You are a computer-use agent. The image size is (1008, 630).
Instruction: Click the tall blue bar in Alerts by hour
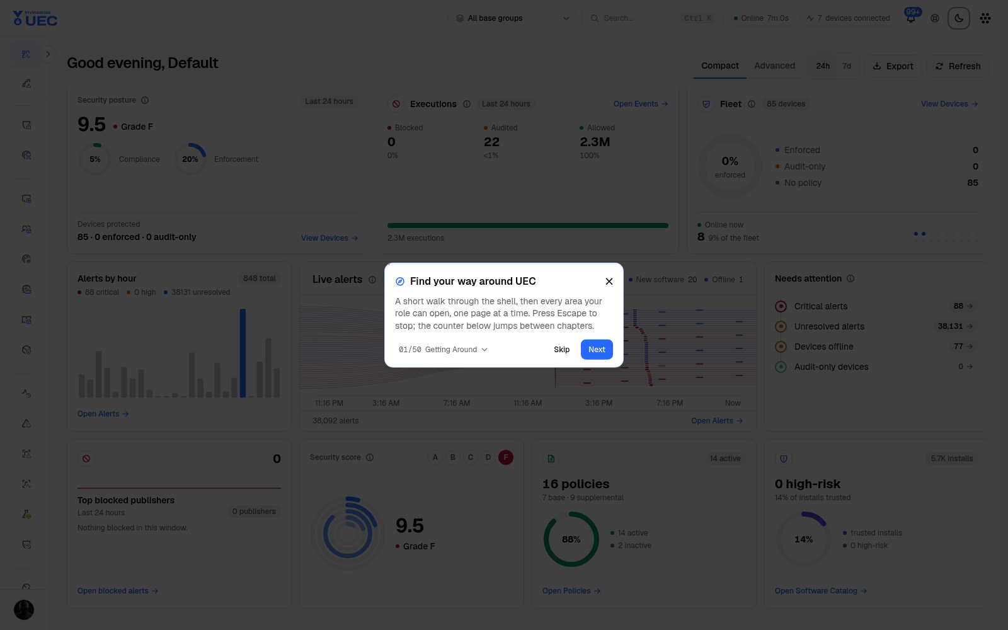(243, 353)
